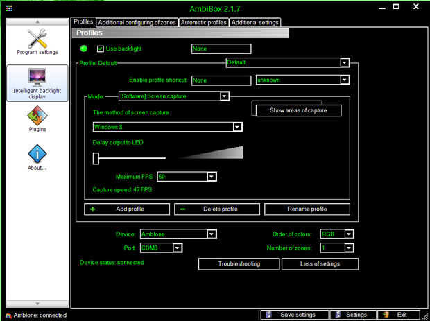Open the Plugins section
This screenshot has height=321, width=430.
pyautogui.click(x=37, y=119)
